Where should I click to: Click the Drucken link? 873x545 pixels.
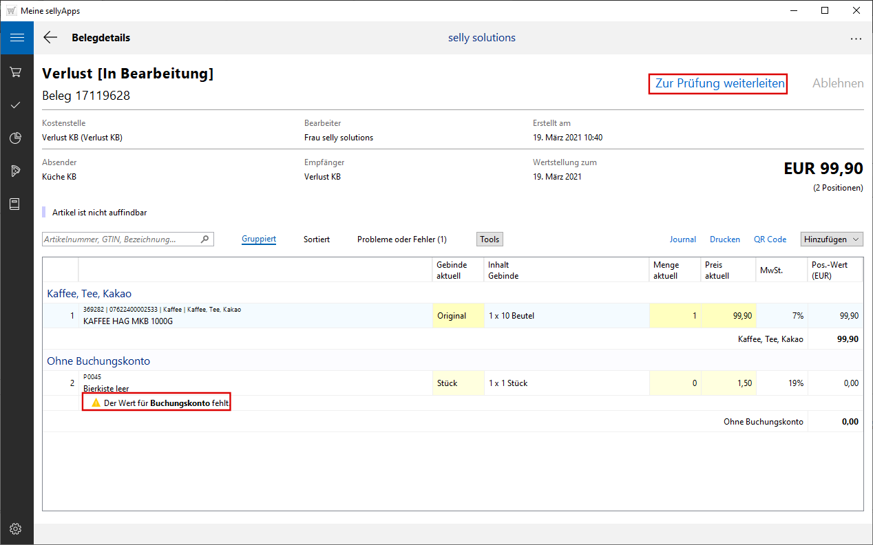(725, 239)
